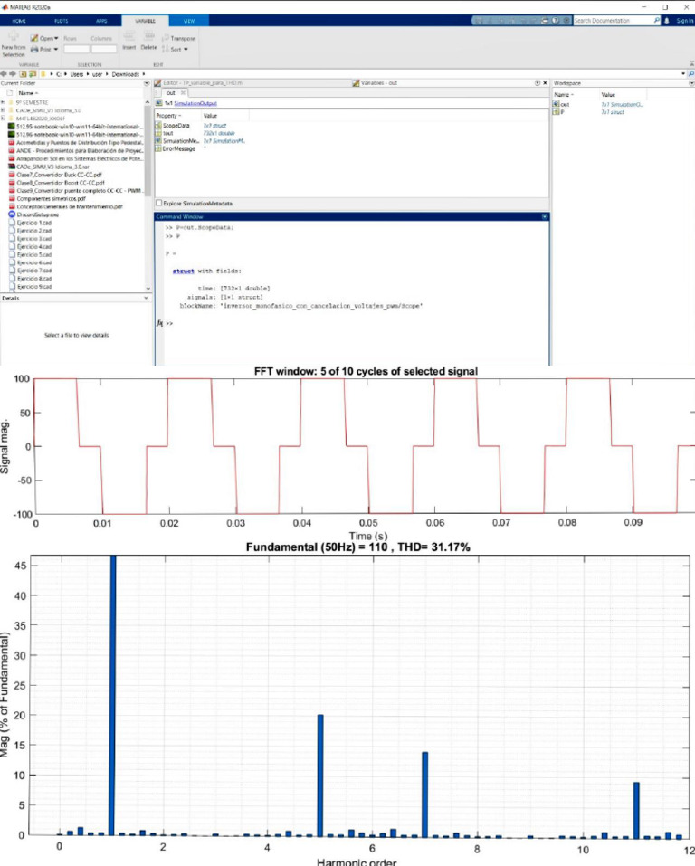Go back using the folder back arrow

tap(5, 74)
